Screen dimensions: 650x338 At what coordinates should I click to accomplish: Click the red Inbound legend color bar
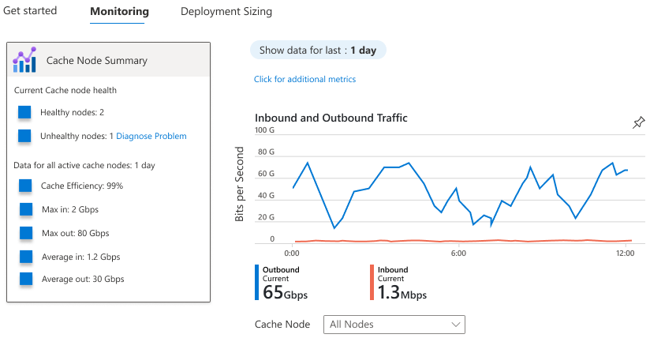pos(372,283)
